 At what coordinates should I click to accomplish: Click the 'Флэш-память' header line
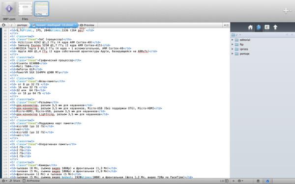pos(37,81)
